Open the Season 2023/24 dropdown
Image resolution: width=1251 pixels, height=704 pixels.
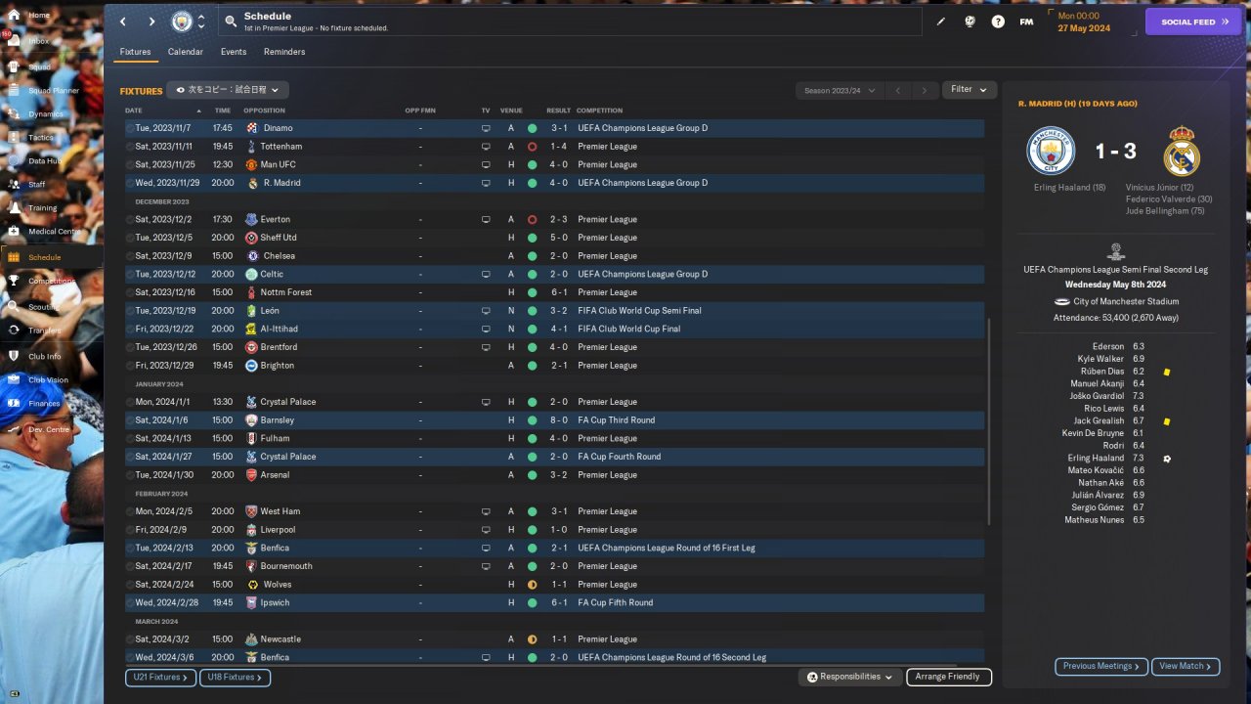838,90
